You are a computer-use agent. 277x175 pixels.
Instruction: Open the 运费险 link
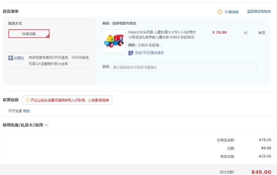pyautogui.click(x=19, y=58)
